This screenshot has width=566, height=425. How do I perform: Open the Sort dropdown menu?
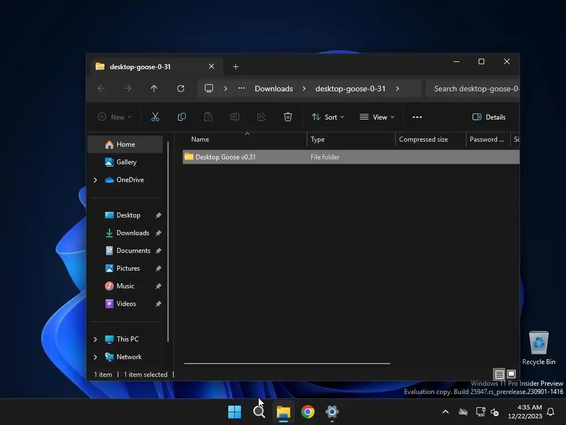pos(328,117)
